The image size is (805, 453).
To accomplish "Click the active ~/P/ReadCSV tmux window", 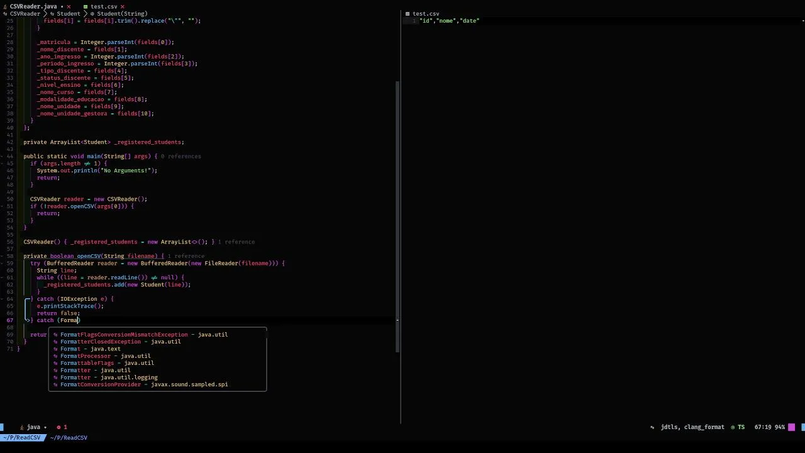I will (x=23, y=437).
